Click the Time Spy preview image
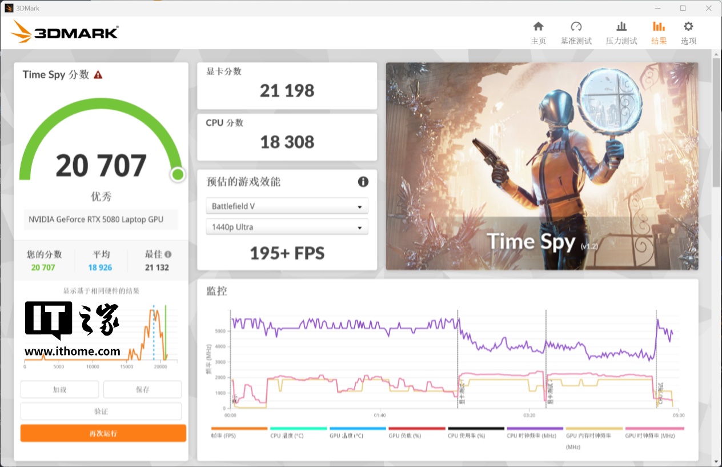Viewport: 722px width, 467px height. (541, 166)
